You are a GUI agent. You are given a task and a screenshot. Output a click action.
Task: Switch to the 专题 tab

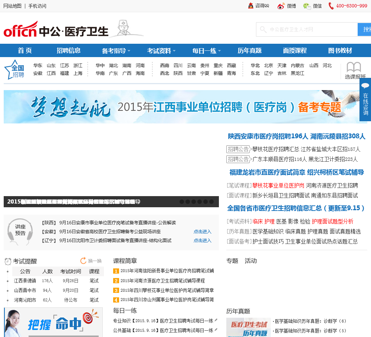232,261
